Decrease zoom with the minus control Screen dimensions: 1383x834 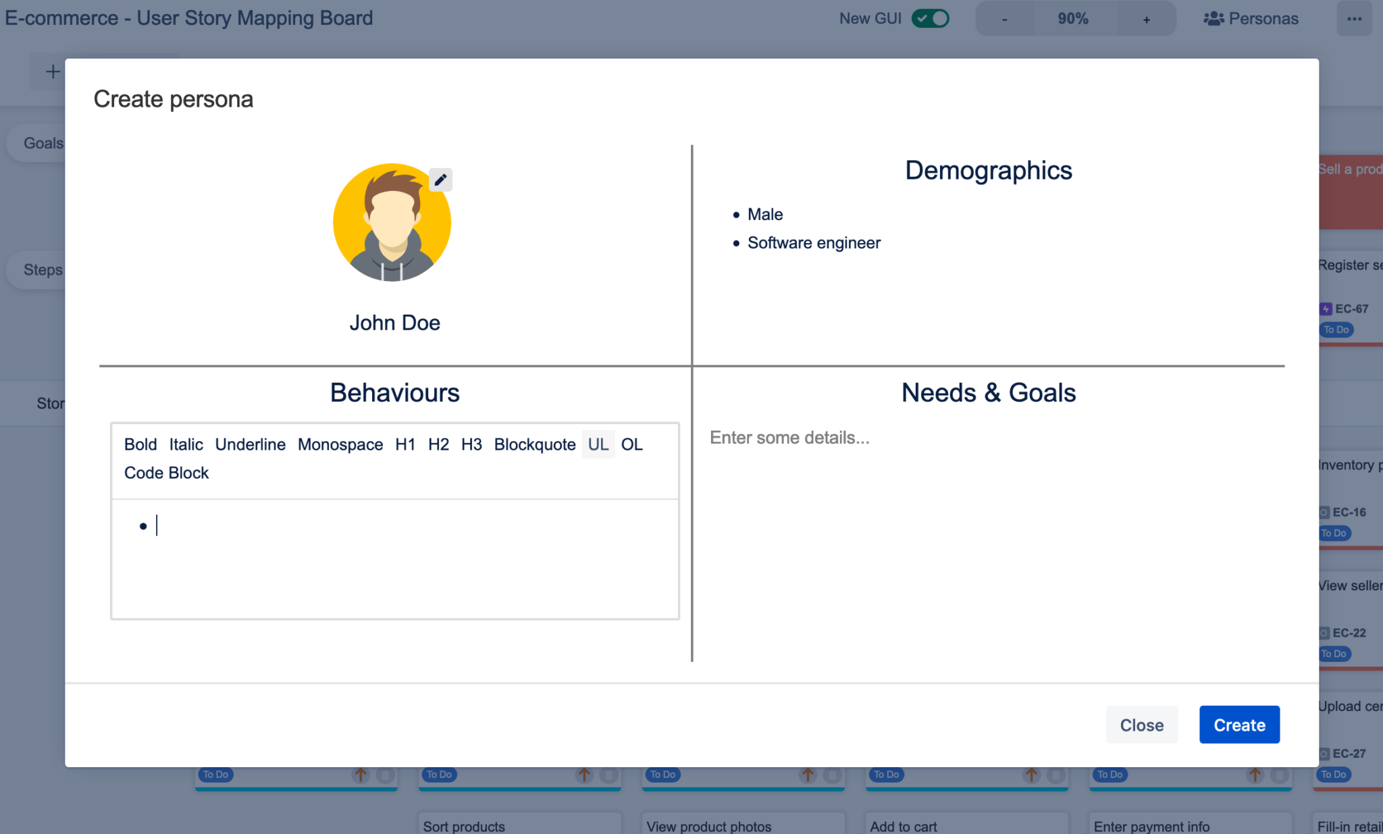click(1004, 18)
